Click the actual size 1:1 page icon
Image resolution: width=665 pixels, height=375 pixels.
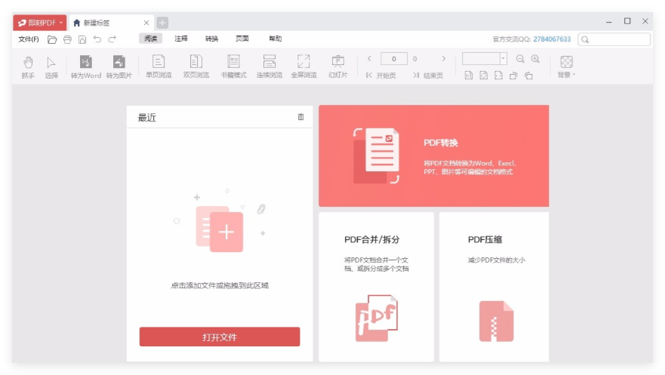469,75
